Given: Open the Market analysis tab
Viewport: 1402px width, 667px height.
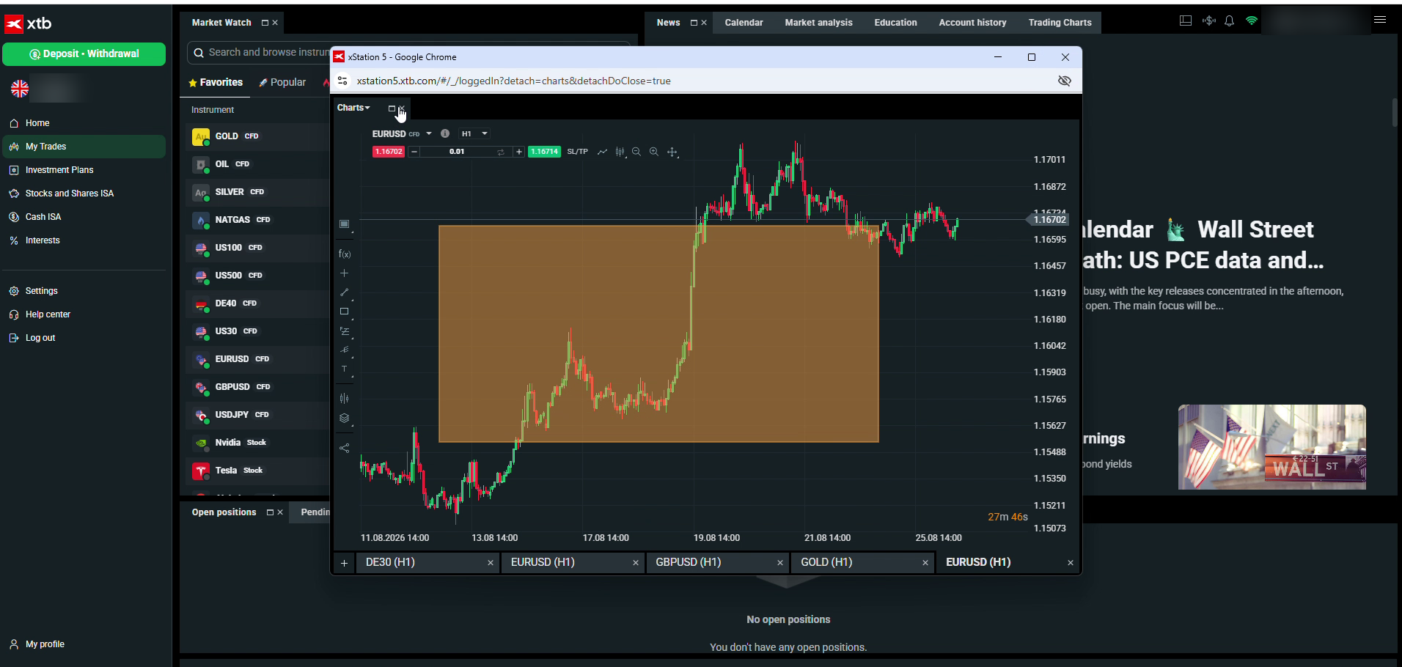Looking at the screenshot, I should (818, 23).
